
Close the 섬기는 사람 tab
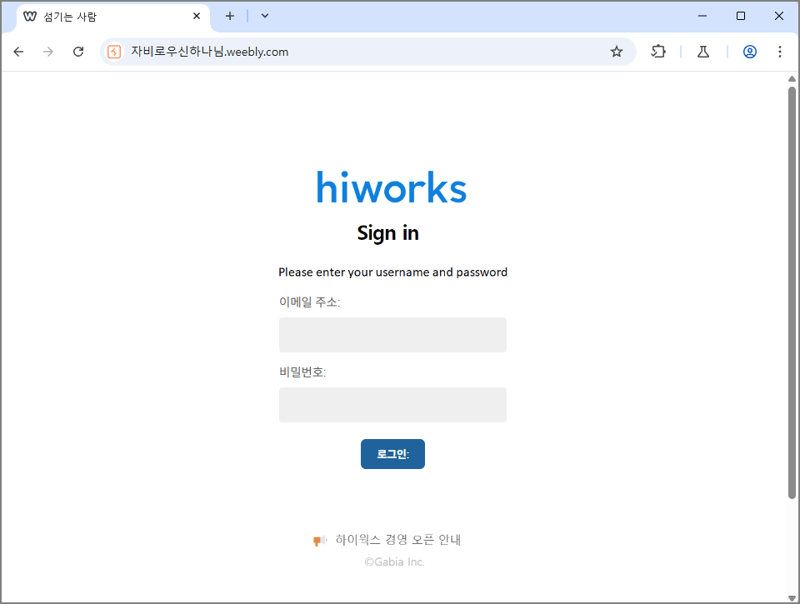[197, 17]
